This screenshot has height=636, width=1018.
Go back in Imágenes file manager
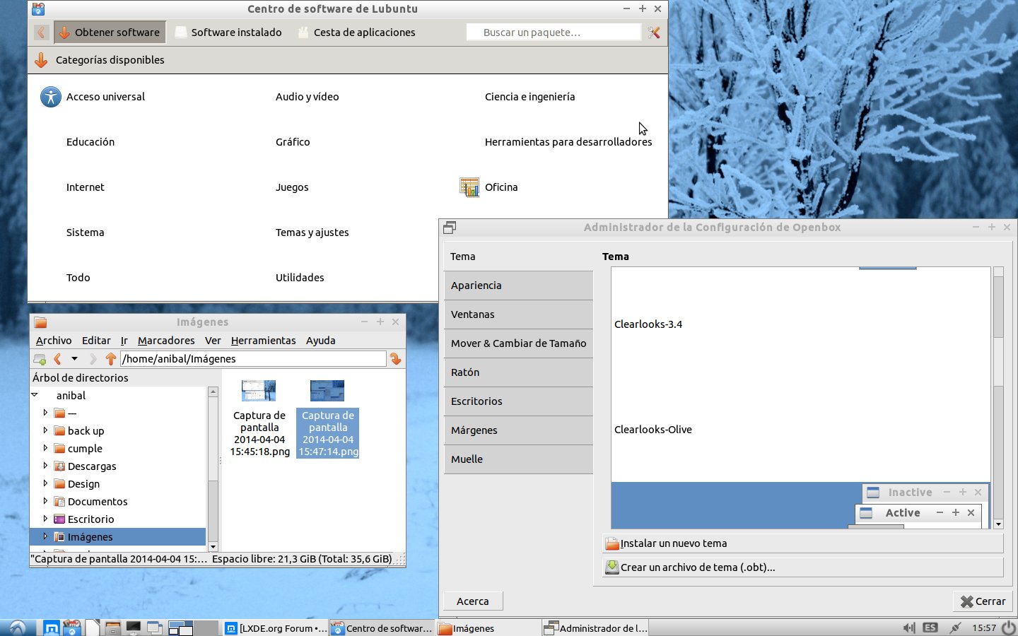click(57, 359)
